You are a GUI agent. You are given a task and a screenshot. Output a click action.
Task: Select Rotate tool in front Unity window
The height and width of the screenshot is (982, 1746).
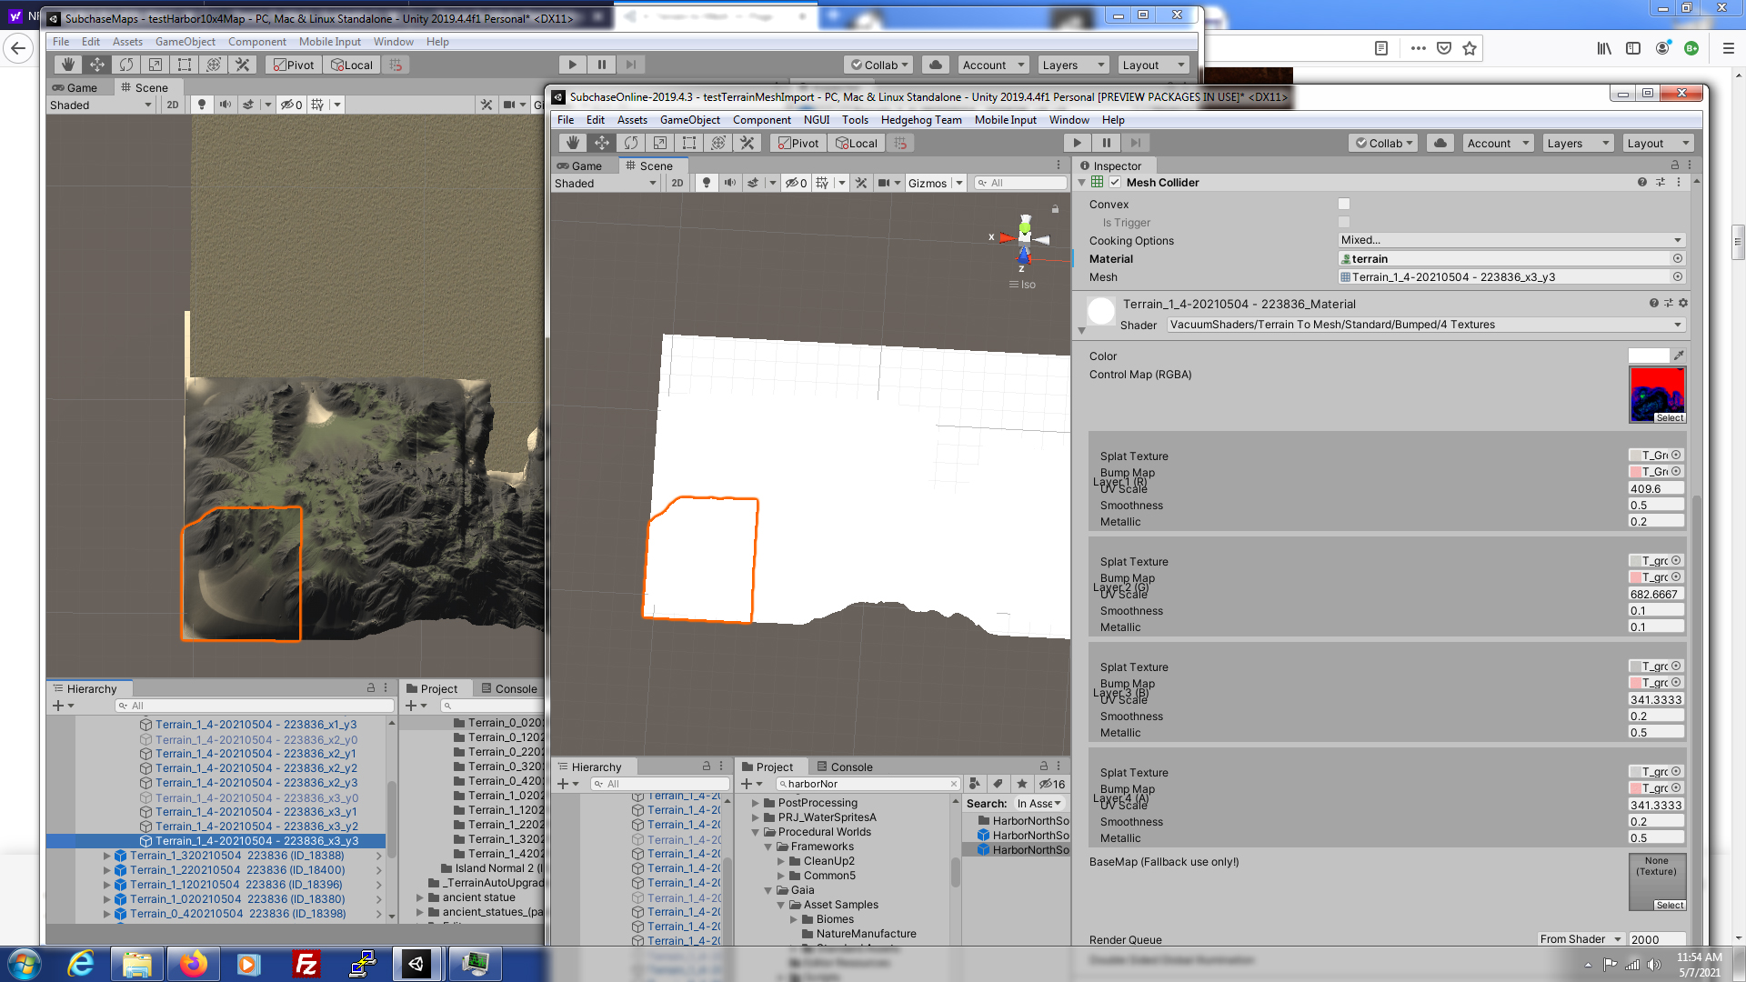(630, 143)
